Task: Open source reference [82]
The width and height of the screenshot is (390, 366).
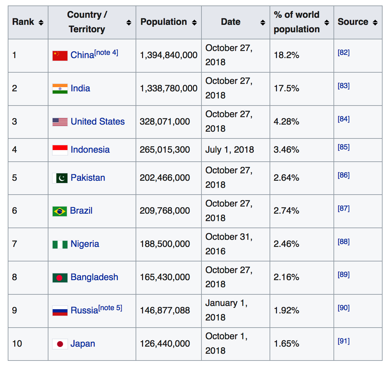Action: coord(344,53)
